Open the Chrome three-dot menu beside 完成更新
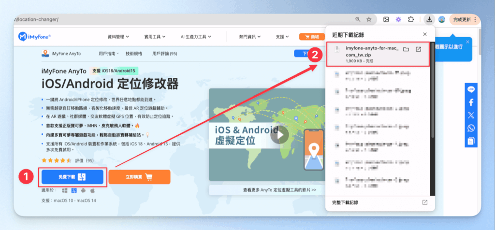 (x=475, y=19)
